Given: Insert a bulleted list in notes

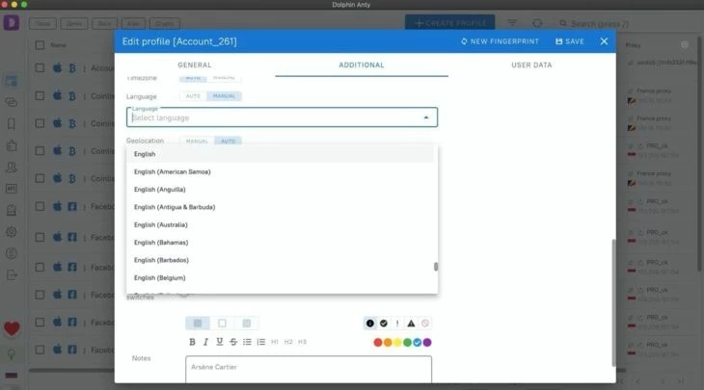Looking at the screenshot, I should [x=247, y=342].
